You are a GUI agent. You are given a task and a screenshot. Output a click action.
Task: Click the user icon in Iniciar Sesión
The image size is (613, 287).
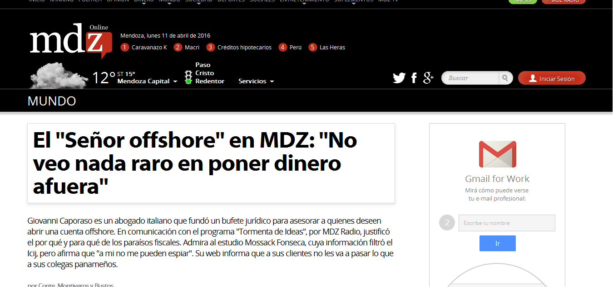(x=533, y=78)
